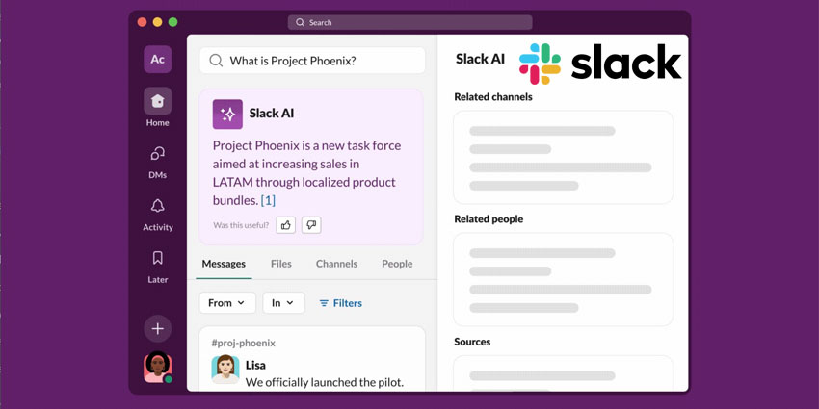The height and width of the screenshot is (409, 819).
Task: Switch to the Channels tab
Action: [337, 264]
